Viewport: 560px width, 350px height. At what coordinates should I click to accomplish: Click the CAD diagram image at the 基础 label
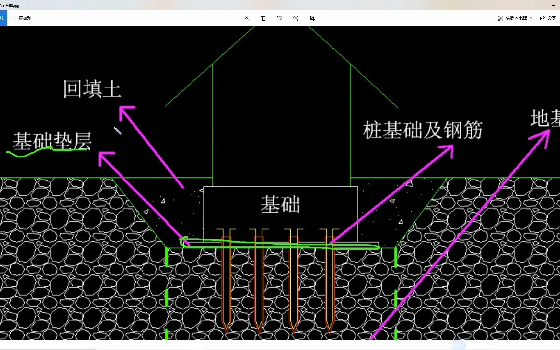point(281,204)
